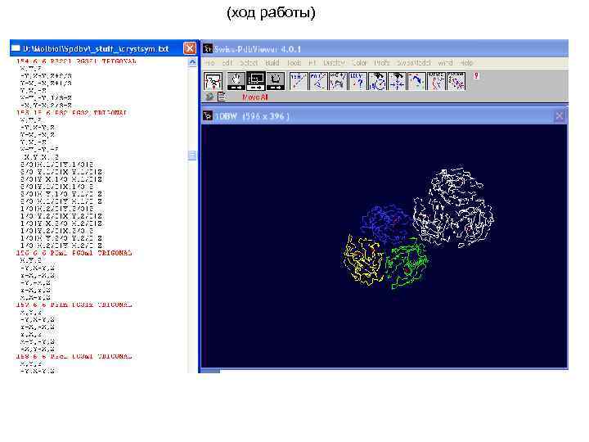589x442 pixels.
Task: Open the Select menu
Action: [x=249, y=63]
